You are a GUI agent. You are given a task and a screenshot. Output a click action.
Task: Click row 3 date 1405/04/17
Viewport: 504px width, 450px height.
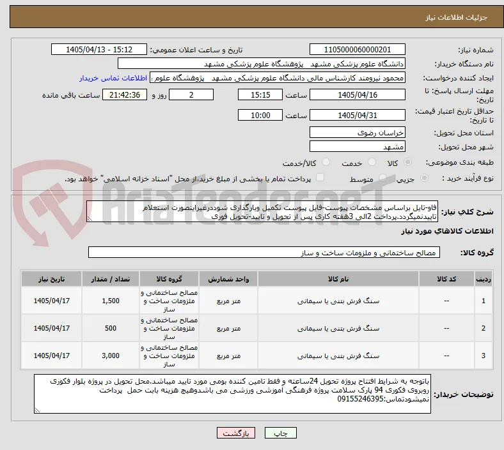51,356
